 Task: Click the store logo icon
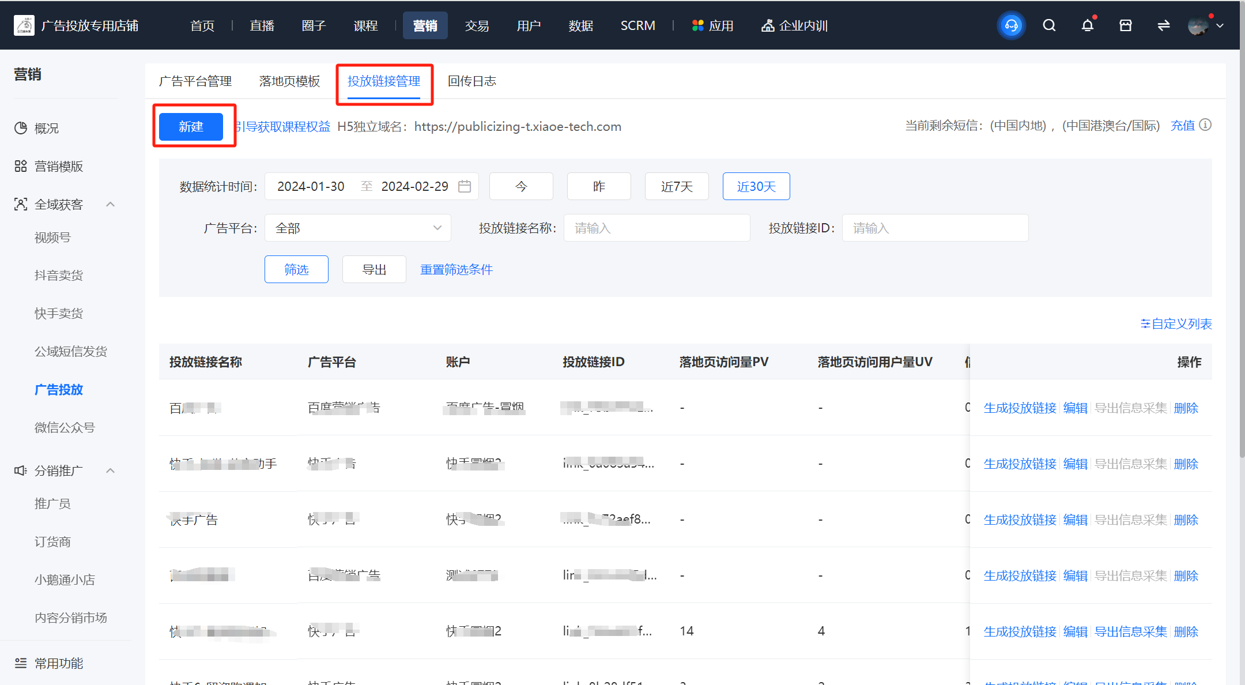[x=24, y=25]
